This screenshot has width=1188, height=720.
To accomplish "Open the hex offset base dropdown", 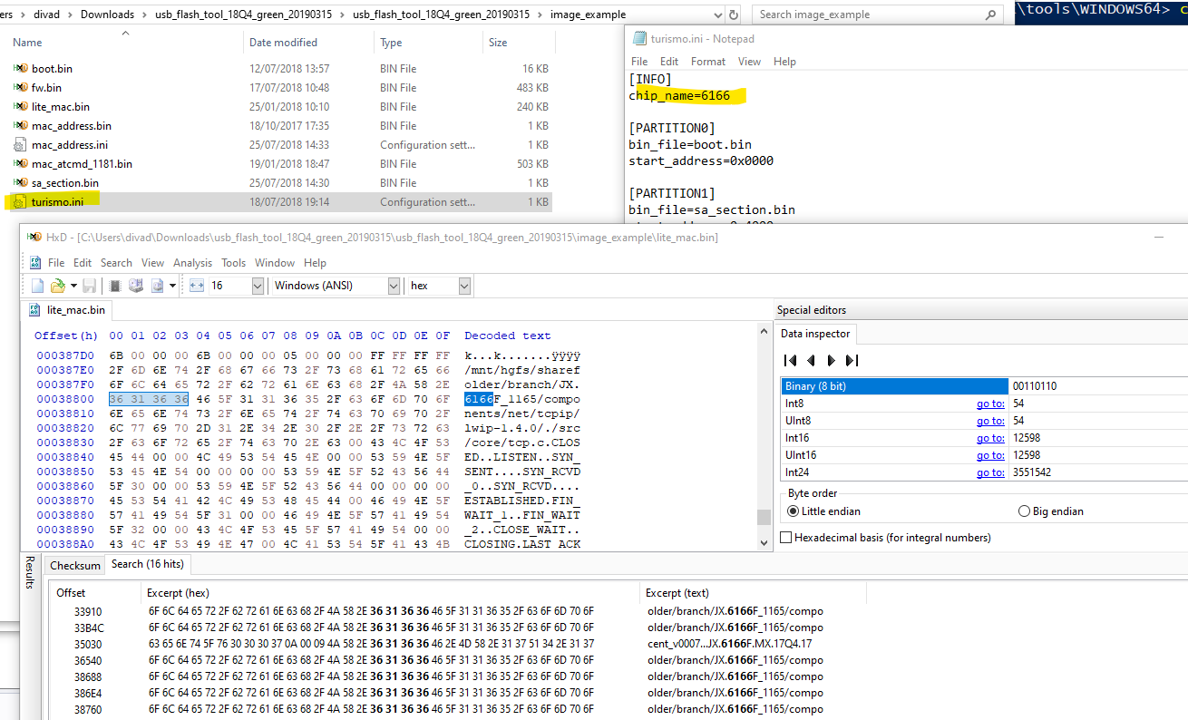I will click(464, 286).
